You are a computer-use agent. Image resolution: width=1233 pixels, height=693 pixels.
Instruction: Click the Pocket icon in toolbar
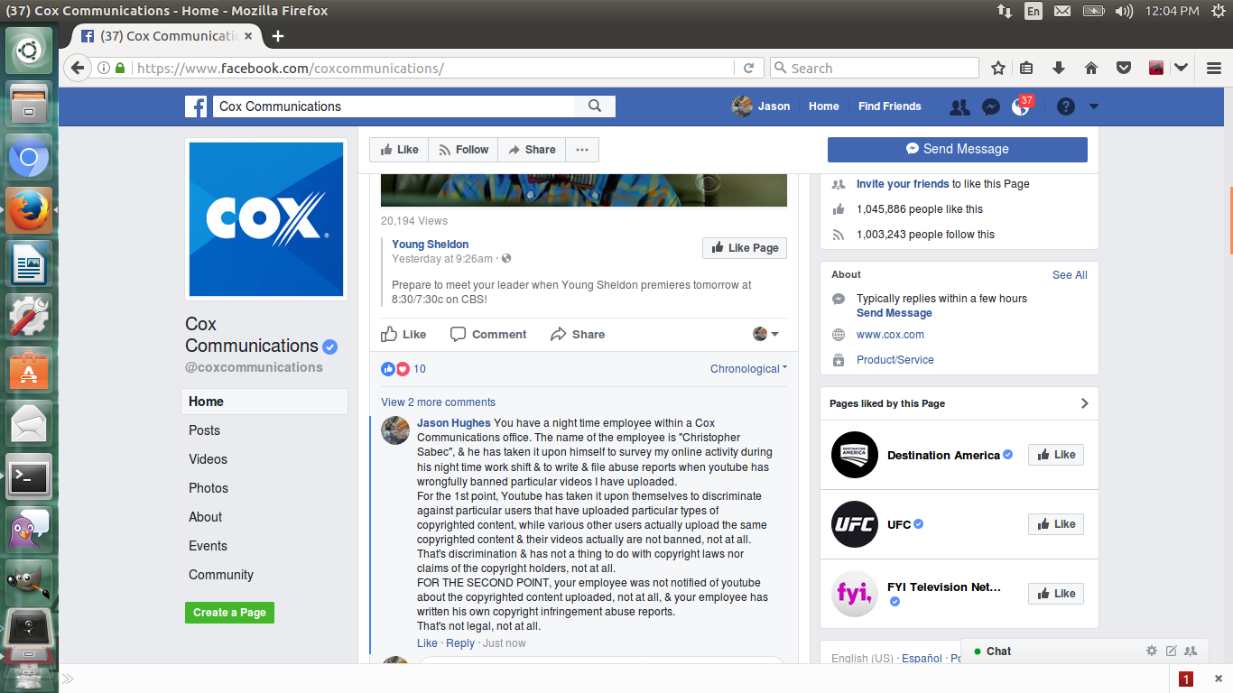pos(1124,68)
